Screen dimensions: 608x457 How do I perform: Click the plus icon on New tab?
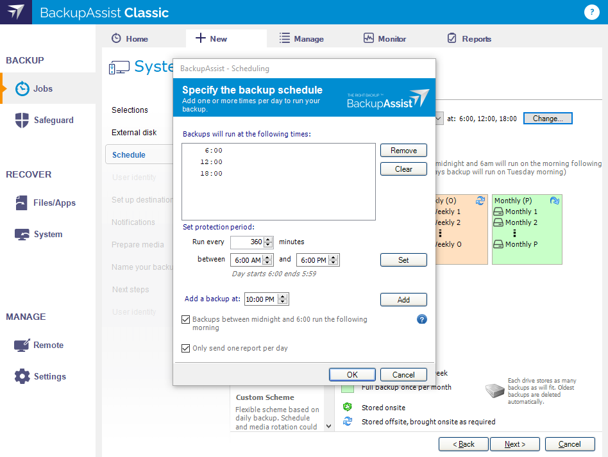pos(201,38)
